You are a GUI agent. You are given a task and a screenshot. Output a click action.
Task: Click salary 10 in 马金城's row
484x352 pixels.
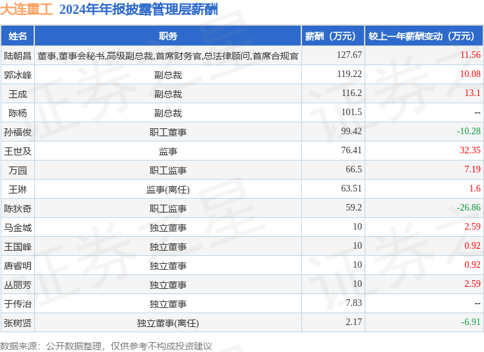pyautogui.click(x=357, y=226)
